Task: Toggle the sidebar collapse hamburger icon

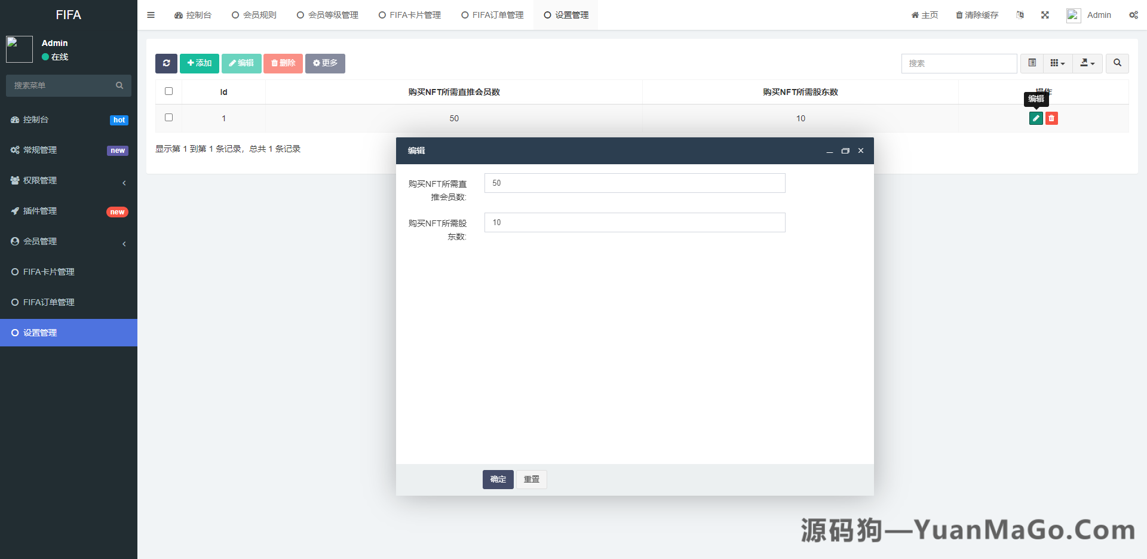Action: [151, 15]
